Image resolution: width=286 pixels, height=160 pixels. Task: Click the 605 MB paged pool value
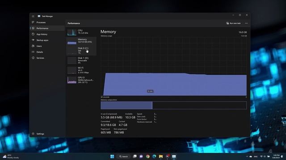pyautogui.click(x=106, y=132)
